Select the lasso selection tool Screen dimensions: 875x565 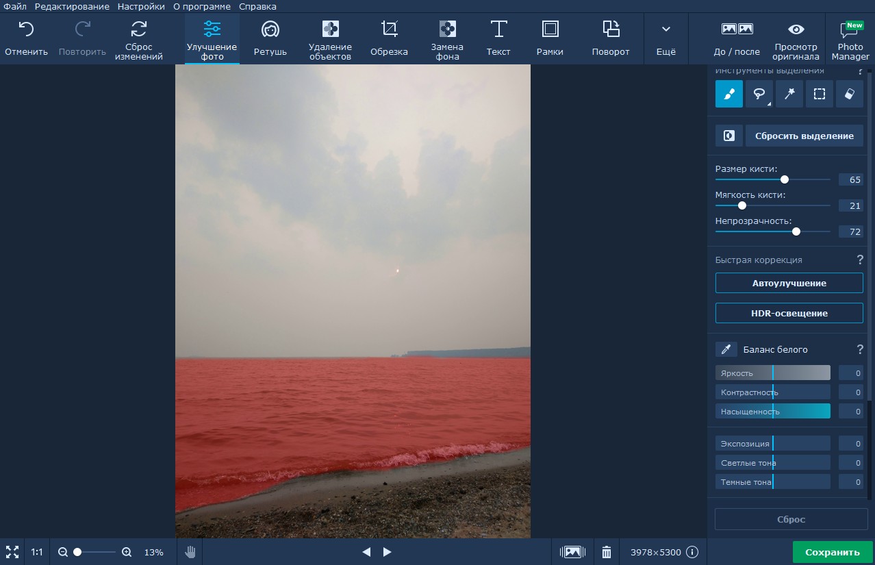pyautogui.click(x=759, y=94)
